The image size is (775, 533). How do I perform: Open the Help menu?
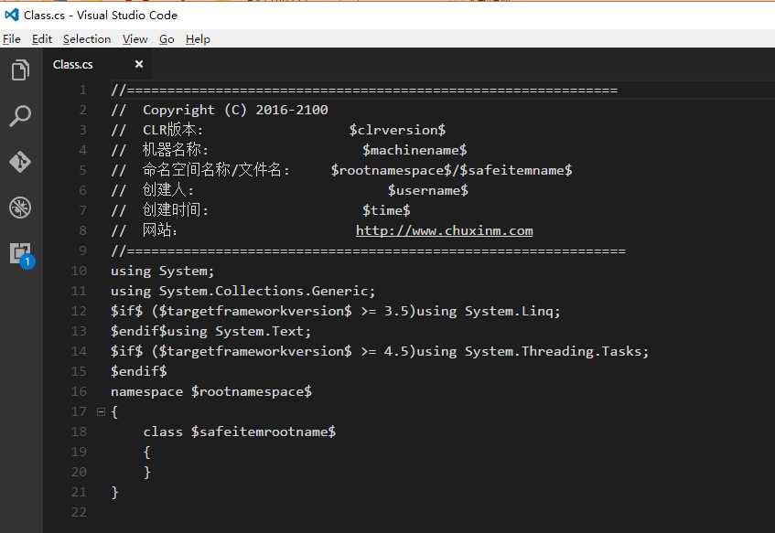click(198, 39)
